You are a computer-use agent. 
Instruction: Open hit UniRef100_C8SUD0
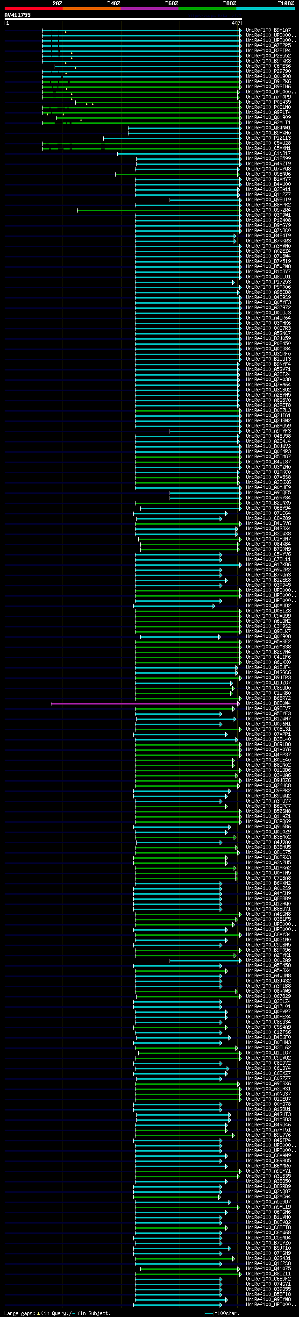click(x=268, y=688)
